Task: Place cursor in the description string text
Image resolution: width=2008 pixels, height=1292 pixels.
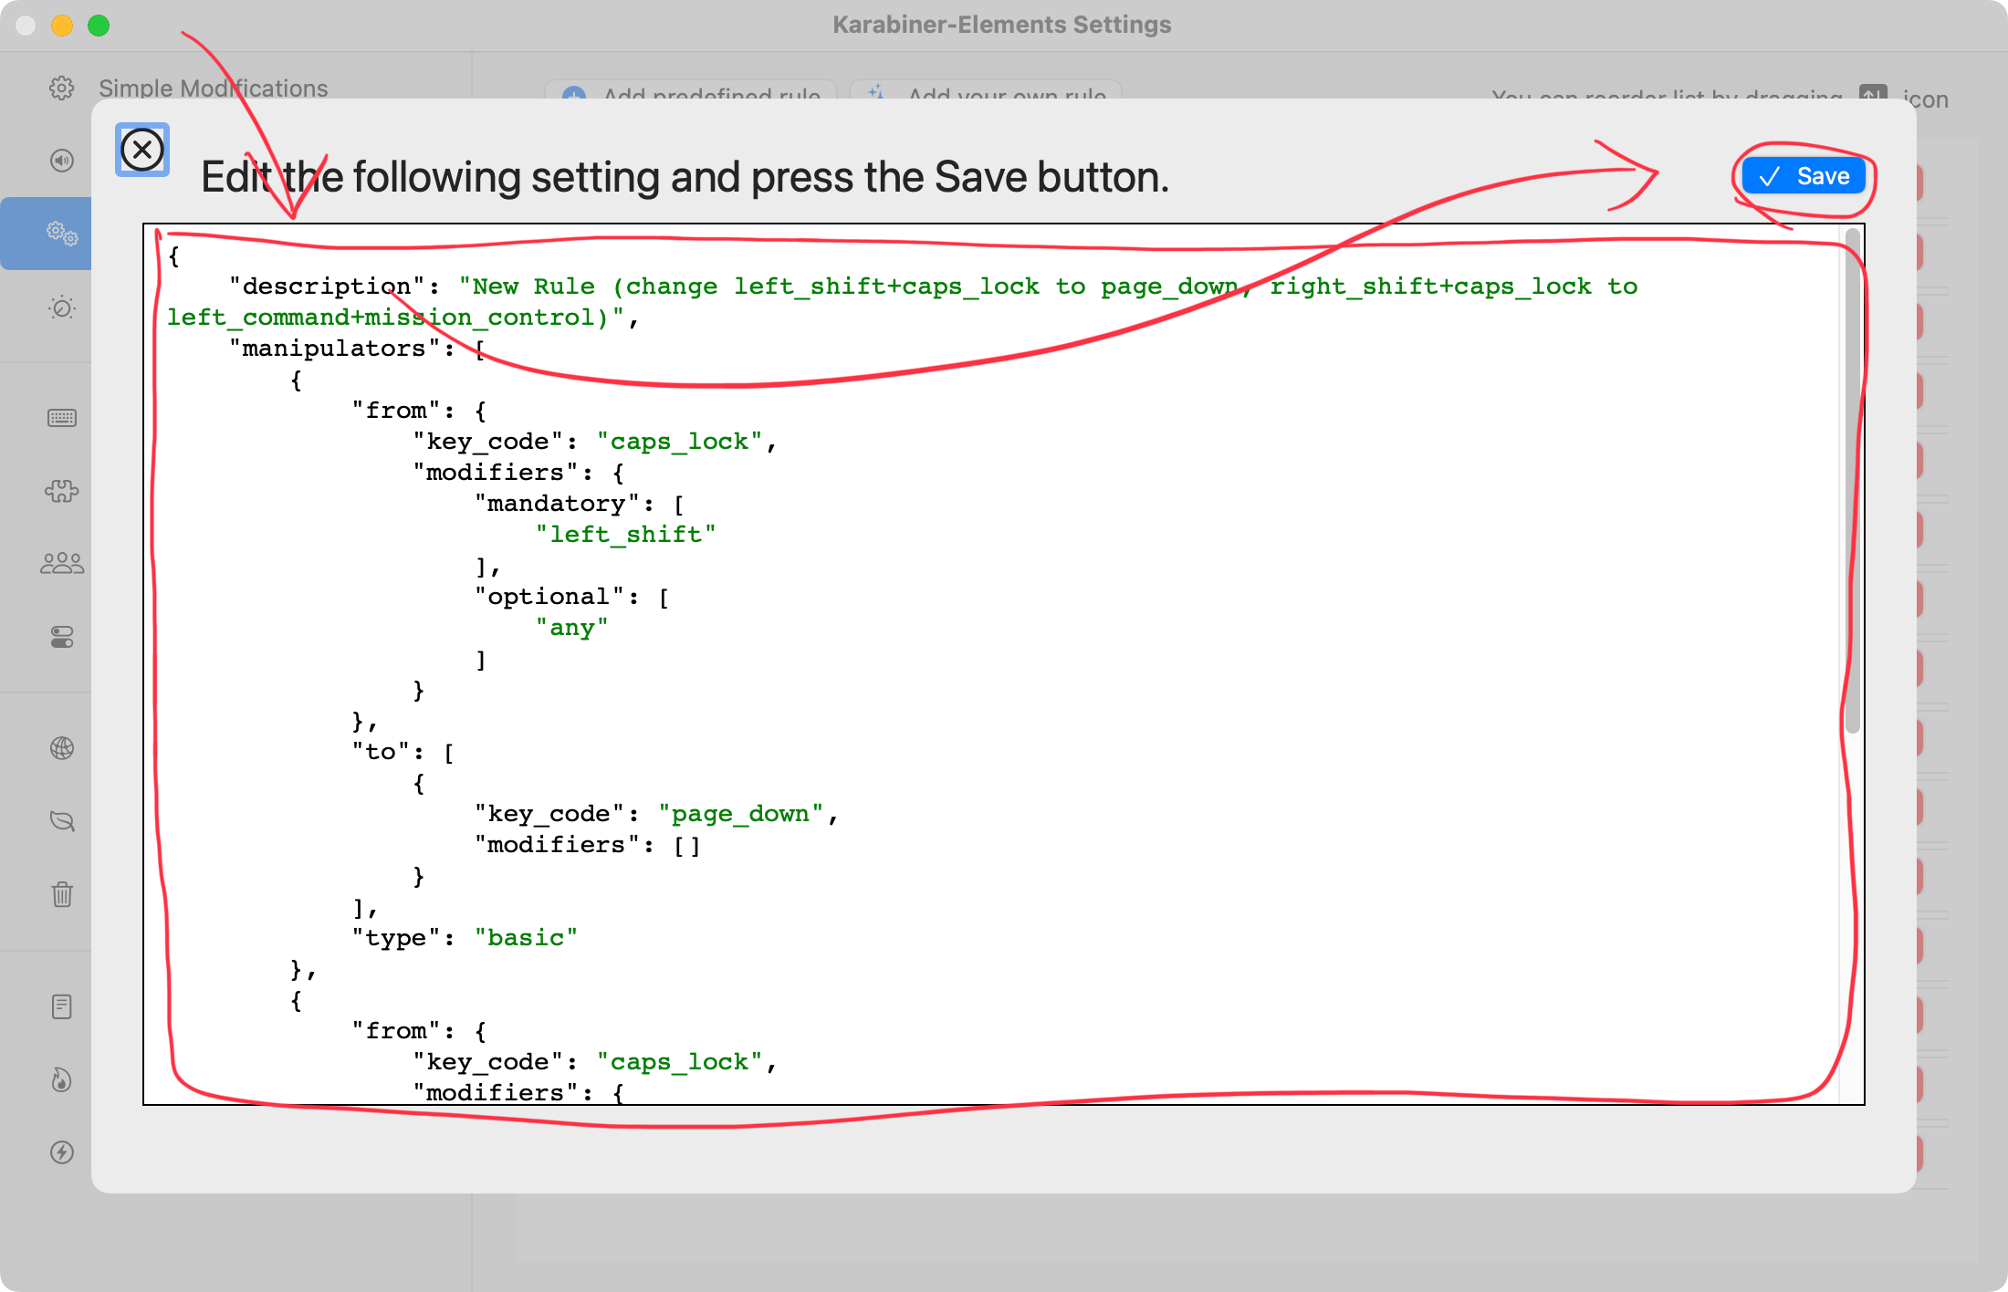Action: click(x=902, y=302)
